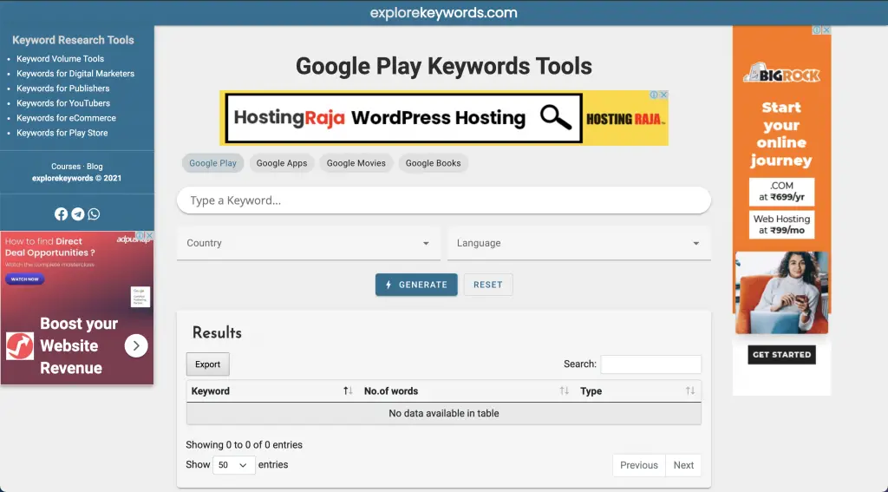Click the explorekeywords.com header title

tap(443, 12)
